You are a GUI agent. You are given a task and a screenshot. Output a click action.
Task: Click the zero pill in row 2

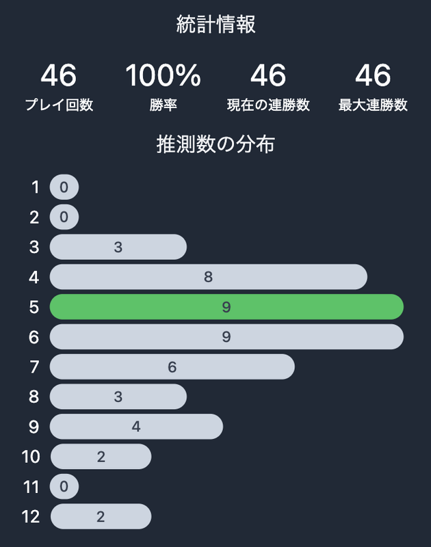[64, 217]
